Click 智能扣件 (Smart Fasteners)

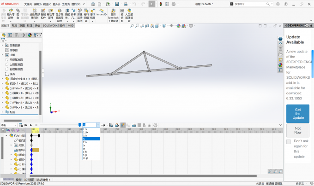click(43, 14)
